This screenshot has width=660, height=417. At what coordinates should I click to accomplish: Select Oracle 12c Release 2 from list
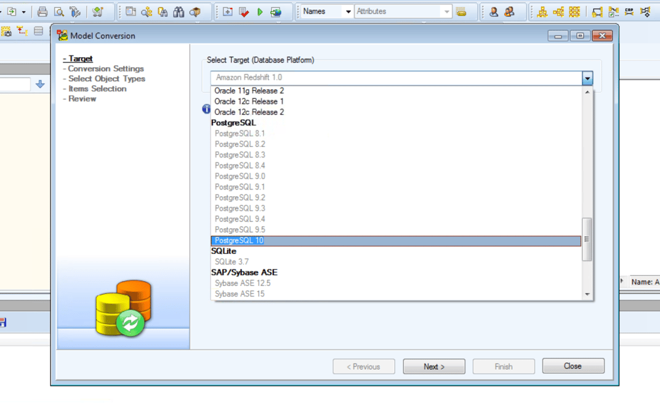(x=396, y=112)
